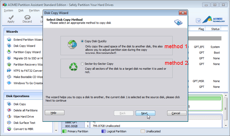230x136 pixels.
Task: Open the Disk menu
Action: tap(21, 10)
